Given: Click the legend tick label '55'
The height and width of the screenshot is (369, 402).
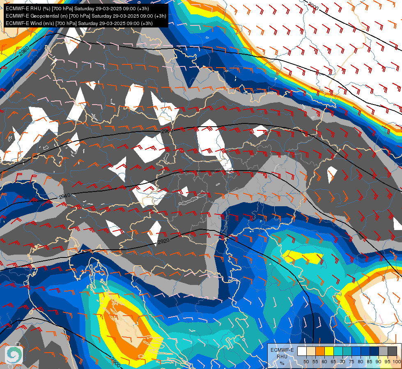Looking at the screenshot, I should (x=315, y=362).
